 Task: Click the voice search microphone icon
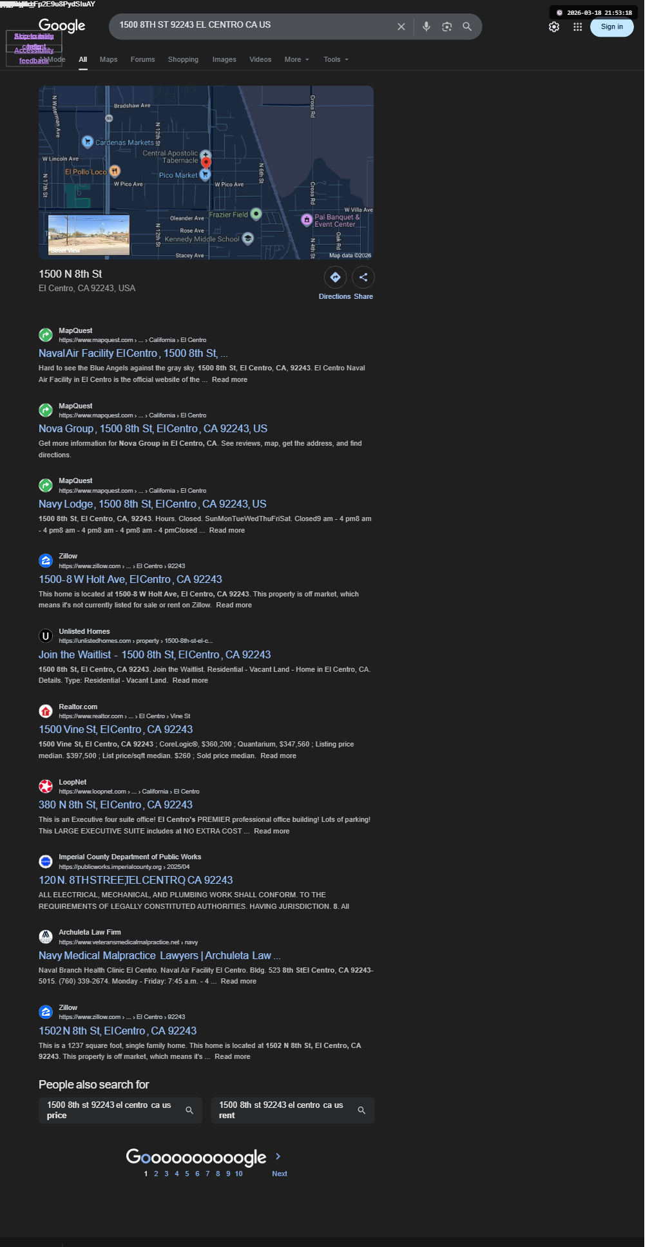426,26
